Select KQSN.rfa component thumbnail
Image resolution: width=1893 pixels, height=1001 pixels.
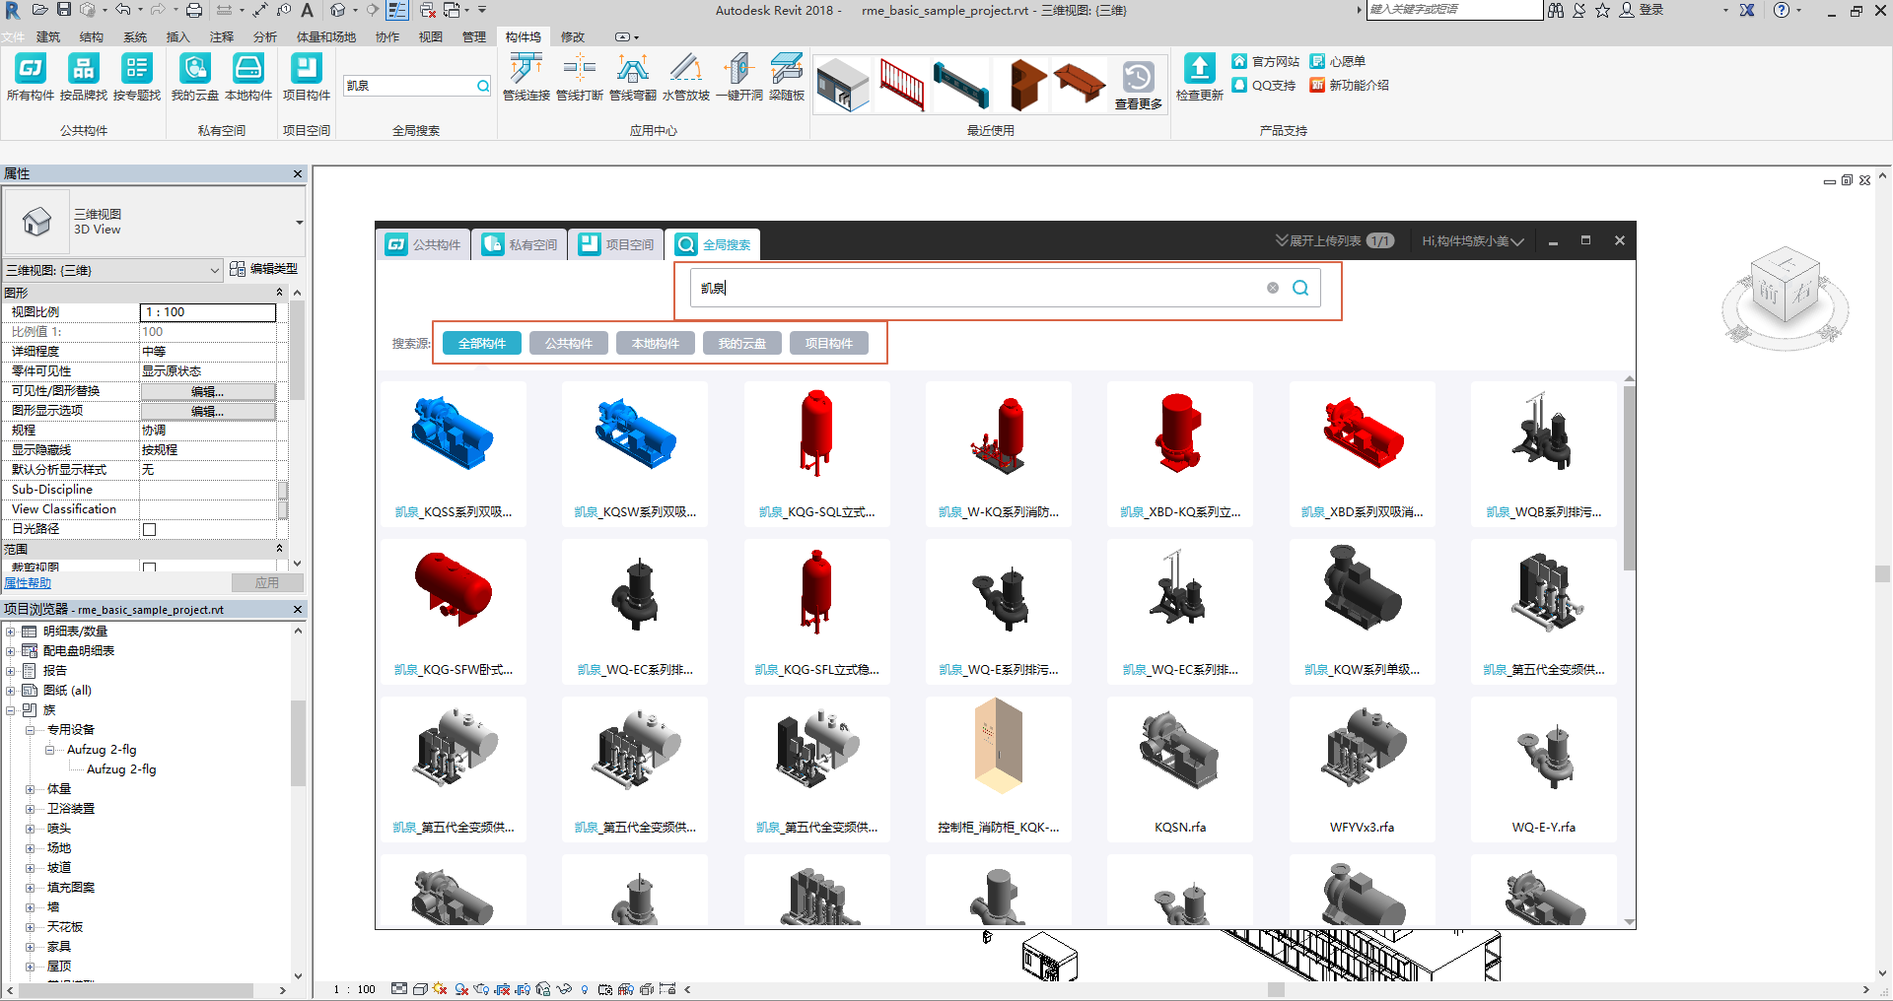(x=1180, y=767)
